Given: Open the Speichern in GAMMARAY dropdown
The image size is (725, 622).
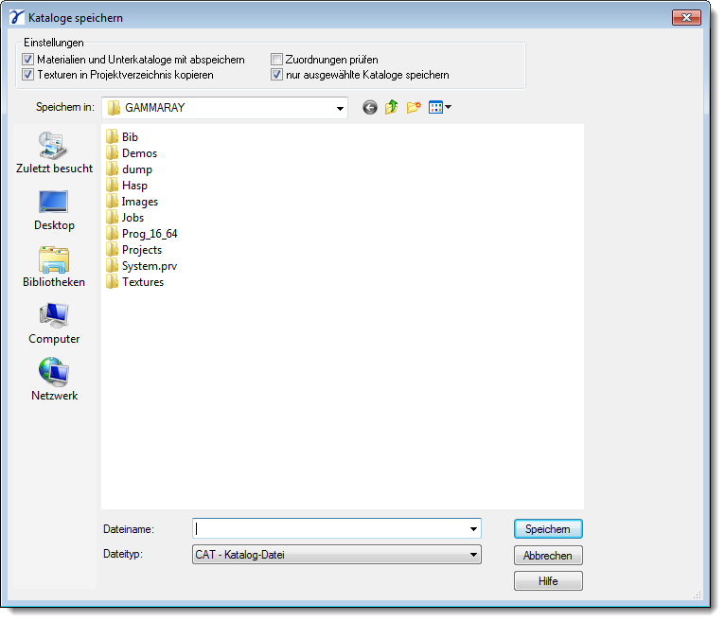Looking at the screenshot, I should click(x=224, y=108).
